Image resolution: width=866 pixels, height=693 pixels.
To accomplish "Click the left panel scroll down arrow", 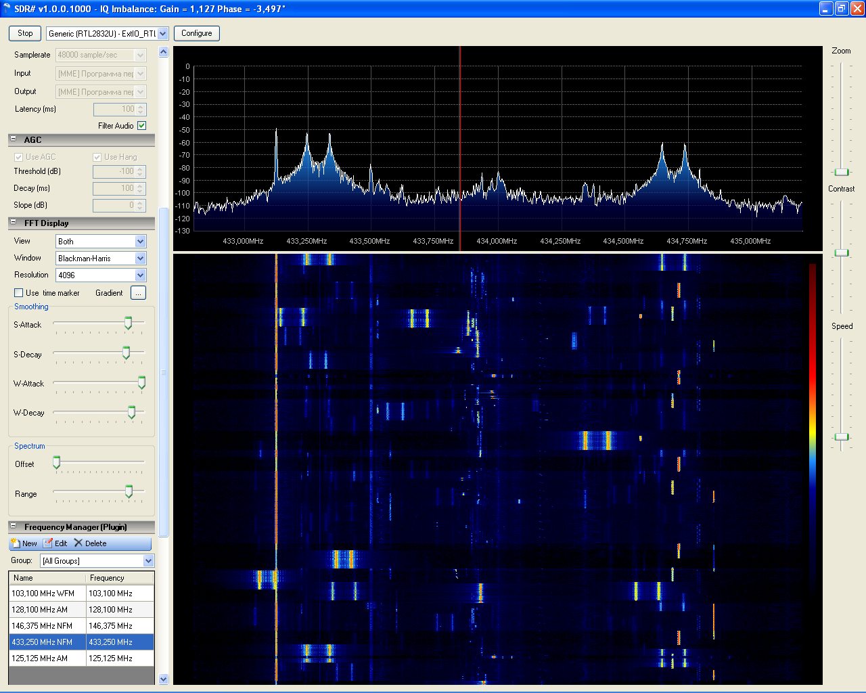I will 163,679.
